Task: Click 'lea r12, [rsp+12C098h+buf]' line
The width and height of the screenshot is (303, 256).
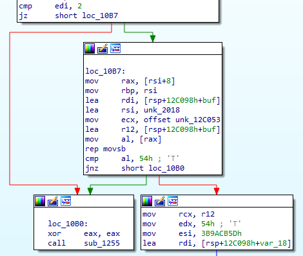Action: pyautogui.click(x=153, y=129)
